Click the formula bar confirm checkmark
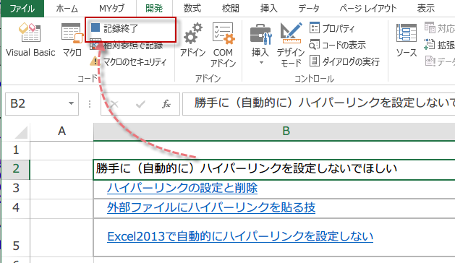The width and height of the screenshot is (455, 263). click(x=140, y=104)
